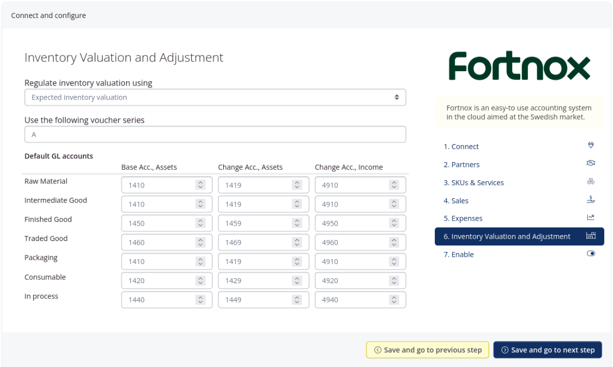Click Save and go to next step
The width and height of the screenshot is (613, 367).
[547, 349]
